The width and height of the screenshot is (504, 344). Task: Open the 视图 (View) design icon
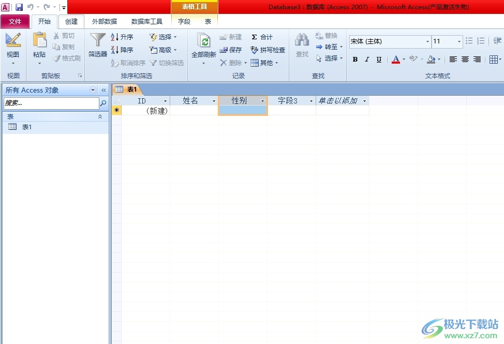[13, 40]
